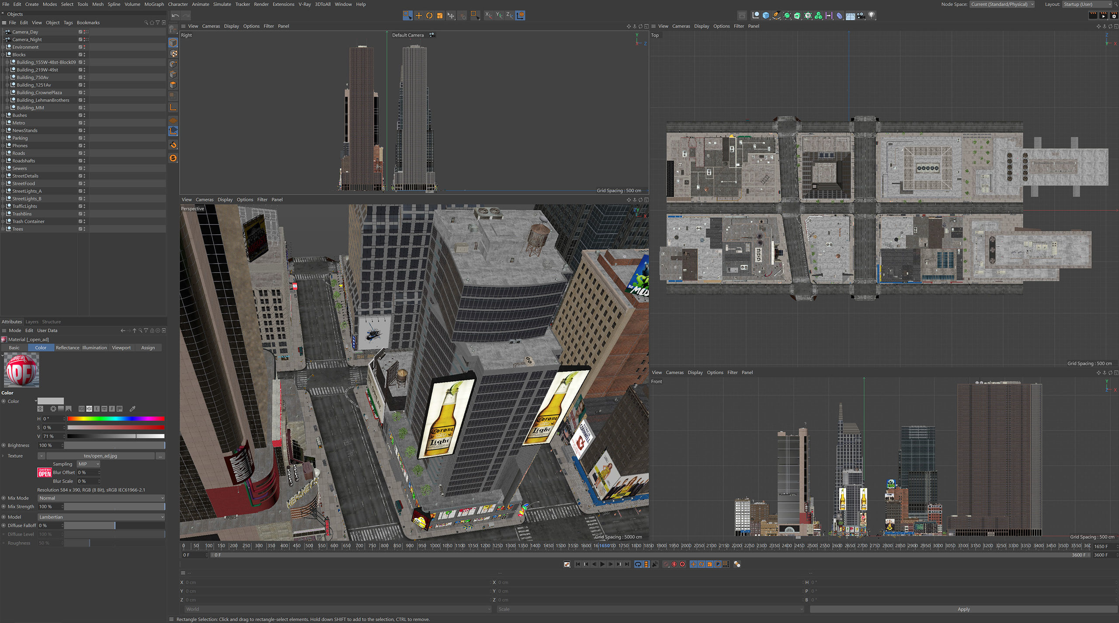Viewport: 1119px width, 623px height.
Task: Open the MoGraph menu
Action: pos(154,4)
